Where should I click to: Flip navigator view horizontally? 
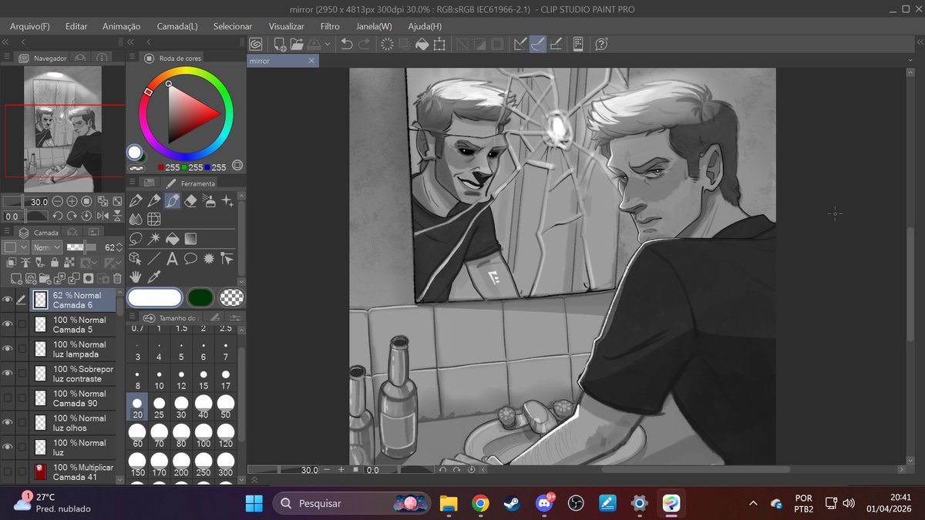coord(102,216)
